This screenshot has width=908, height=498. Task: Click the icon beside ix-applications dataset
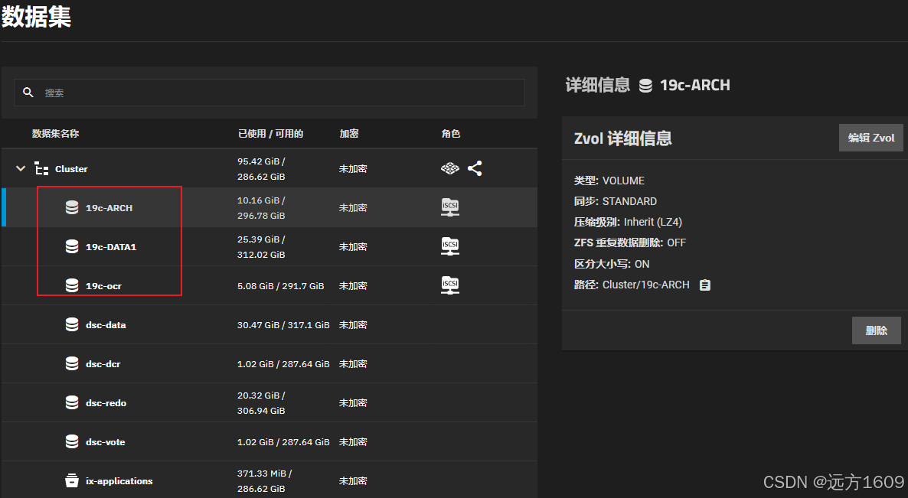click(72, 480)
